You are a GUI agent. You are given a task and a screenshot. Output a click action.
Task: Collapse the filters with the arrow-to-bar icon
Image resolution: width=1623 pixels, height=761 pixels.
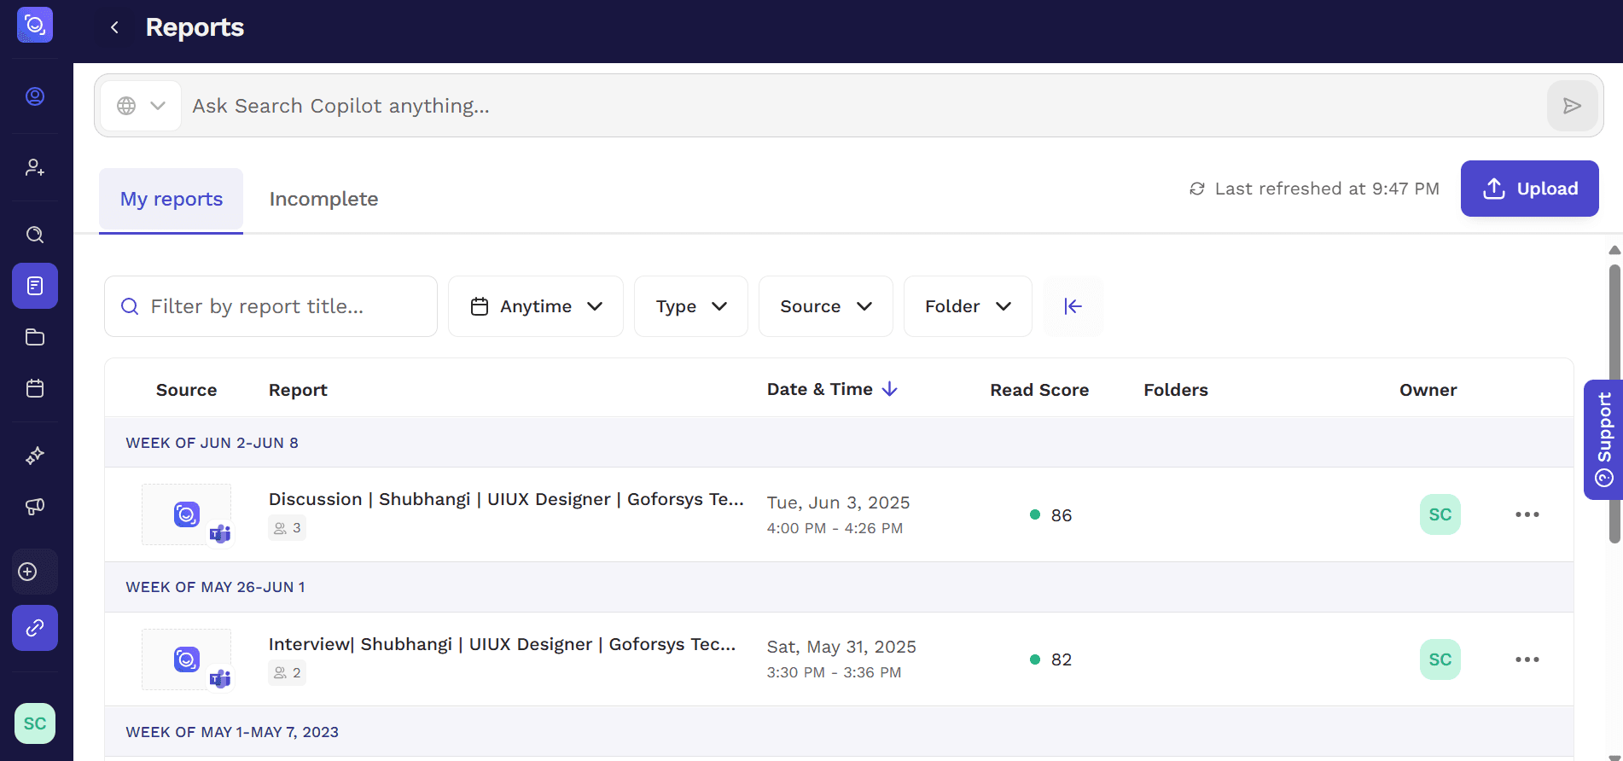point(1073,306)
